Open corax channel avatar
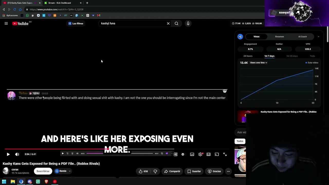Screen dimensions: 329x185 tap(6, 171)
